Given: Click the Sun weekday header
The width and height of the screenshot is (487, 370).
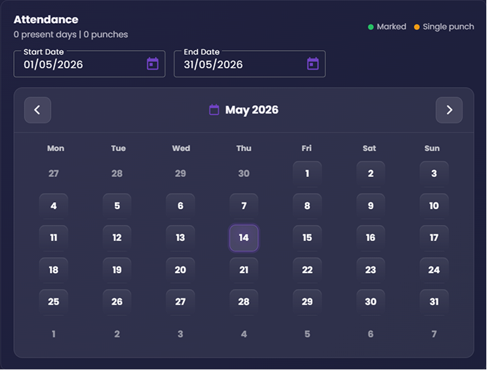Looking at the screenshot, I should click(432, 148).
